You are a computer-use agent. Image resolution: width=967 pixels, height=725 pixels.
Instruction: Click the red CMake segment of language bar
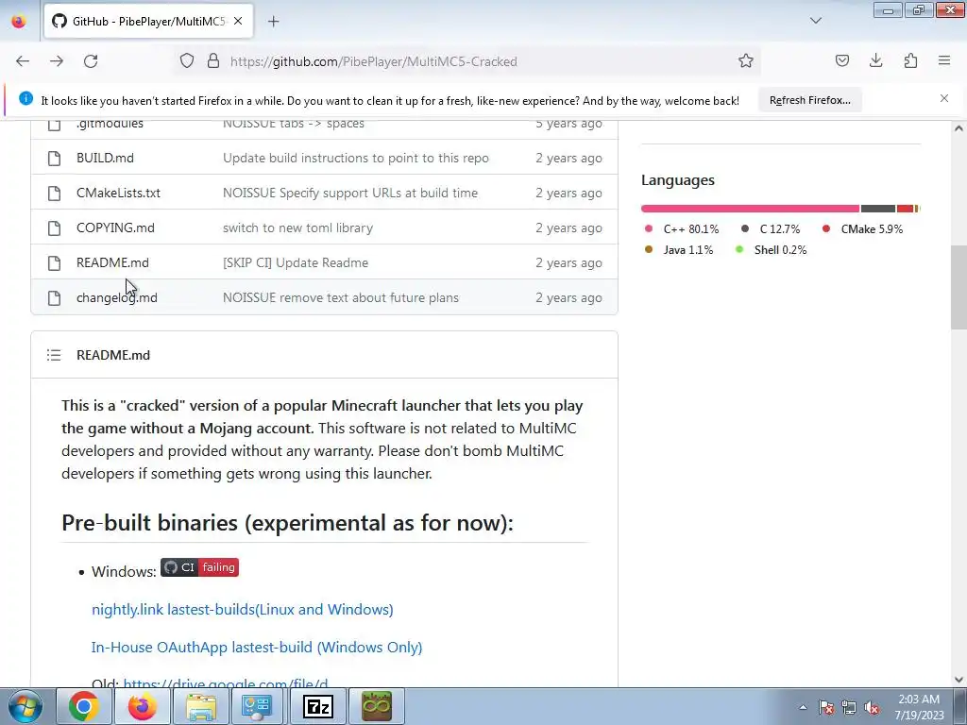[x=905, y=209]
